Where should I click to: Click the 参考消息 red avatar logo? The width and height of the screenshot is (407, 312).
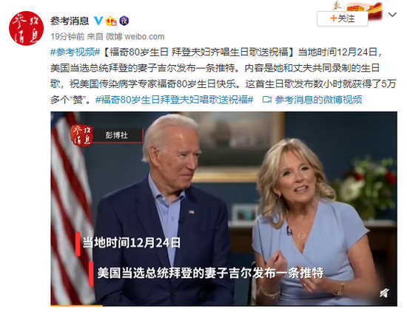(26, 28)
